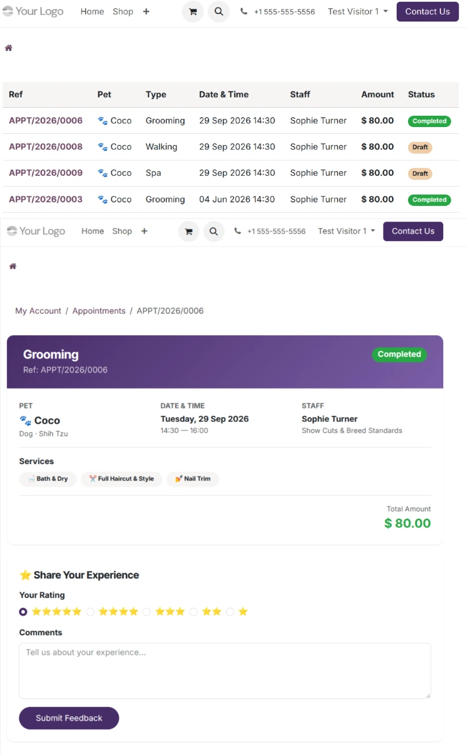Open appointment APPT/2026/0008 link
This screenshot has height=755, width=467.
[46, 147]
